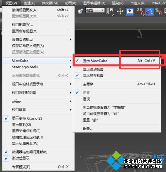Toggle the keyboard shortcut override icon
166x172 pixels.
129,11
